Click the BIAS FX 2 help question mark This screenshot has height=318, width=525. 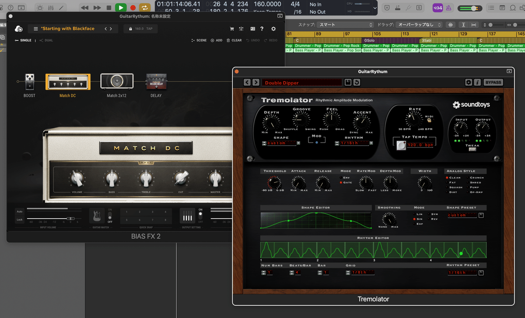261,28
